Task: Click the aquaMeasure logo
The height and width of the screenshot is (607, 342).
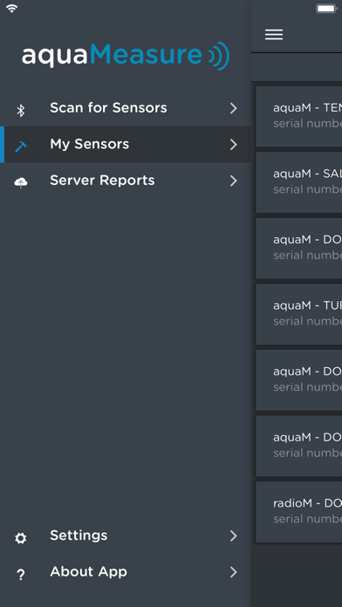Action: [126, 55]
